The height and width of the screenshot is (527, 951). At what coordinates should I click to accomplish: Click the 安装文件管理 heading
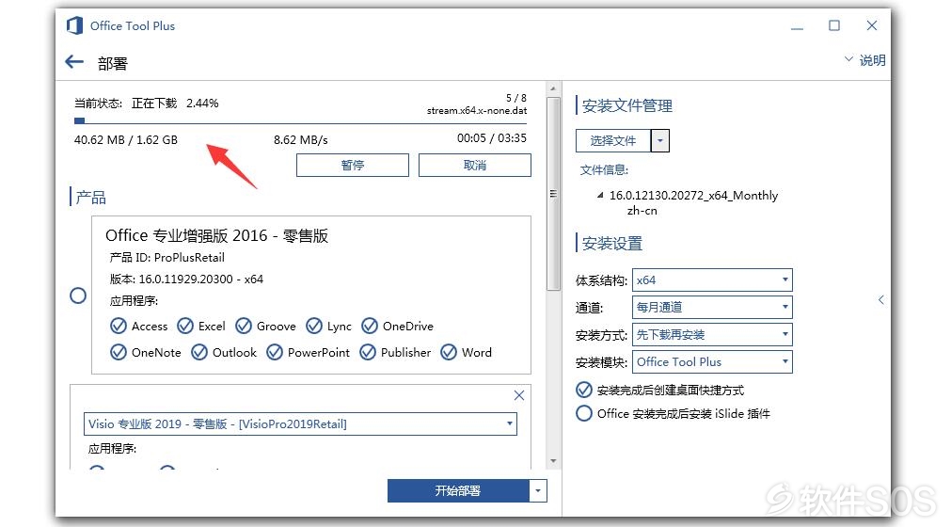pos(626,106)
